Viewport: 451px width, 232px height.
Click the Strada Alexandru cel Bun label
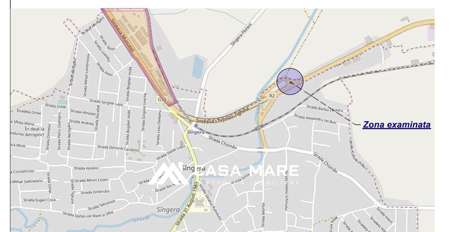click(x=315, y=118)
